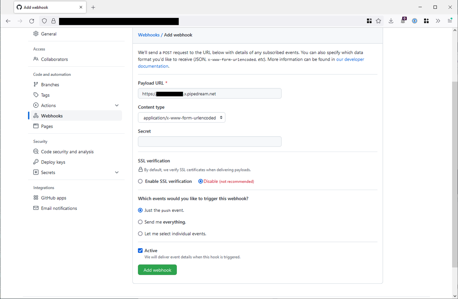Click the Pages browser icon
The width and height of the screenshot is (458, 299).
pyautogui.click(x=36, y=126)
